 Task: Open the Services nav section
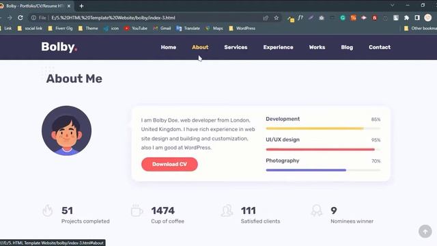236,47
